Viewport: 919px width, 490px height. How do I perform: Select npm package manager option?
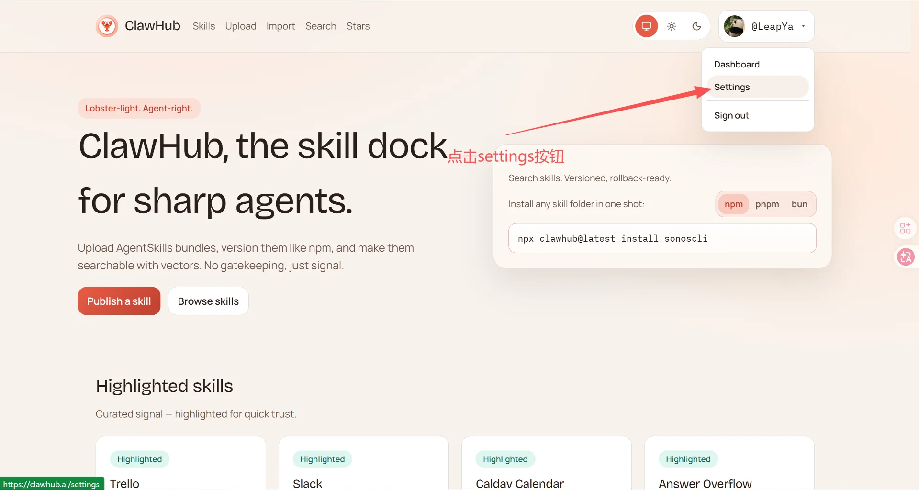pos(733,204)
